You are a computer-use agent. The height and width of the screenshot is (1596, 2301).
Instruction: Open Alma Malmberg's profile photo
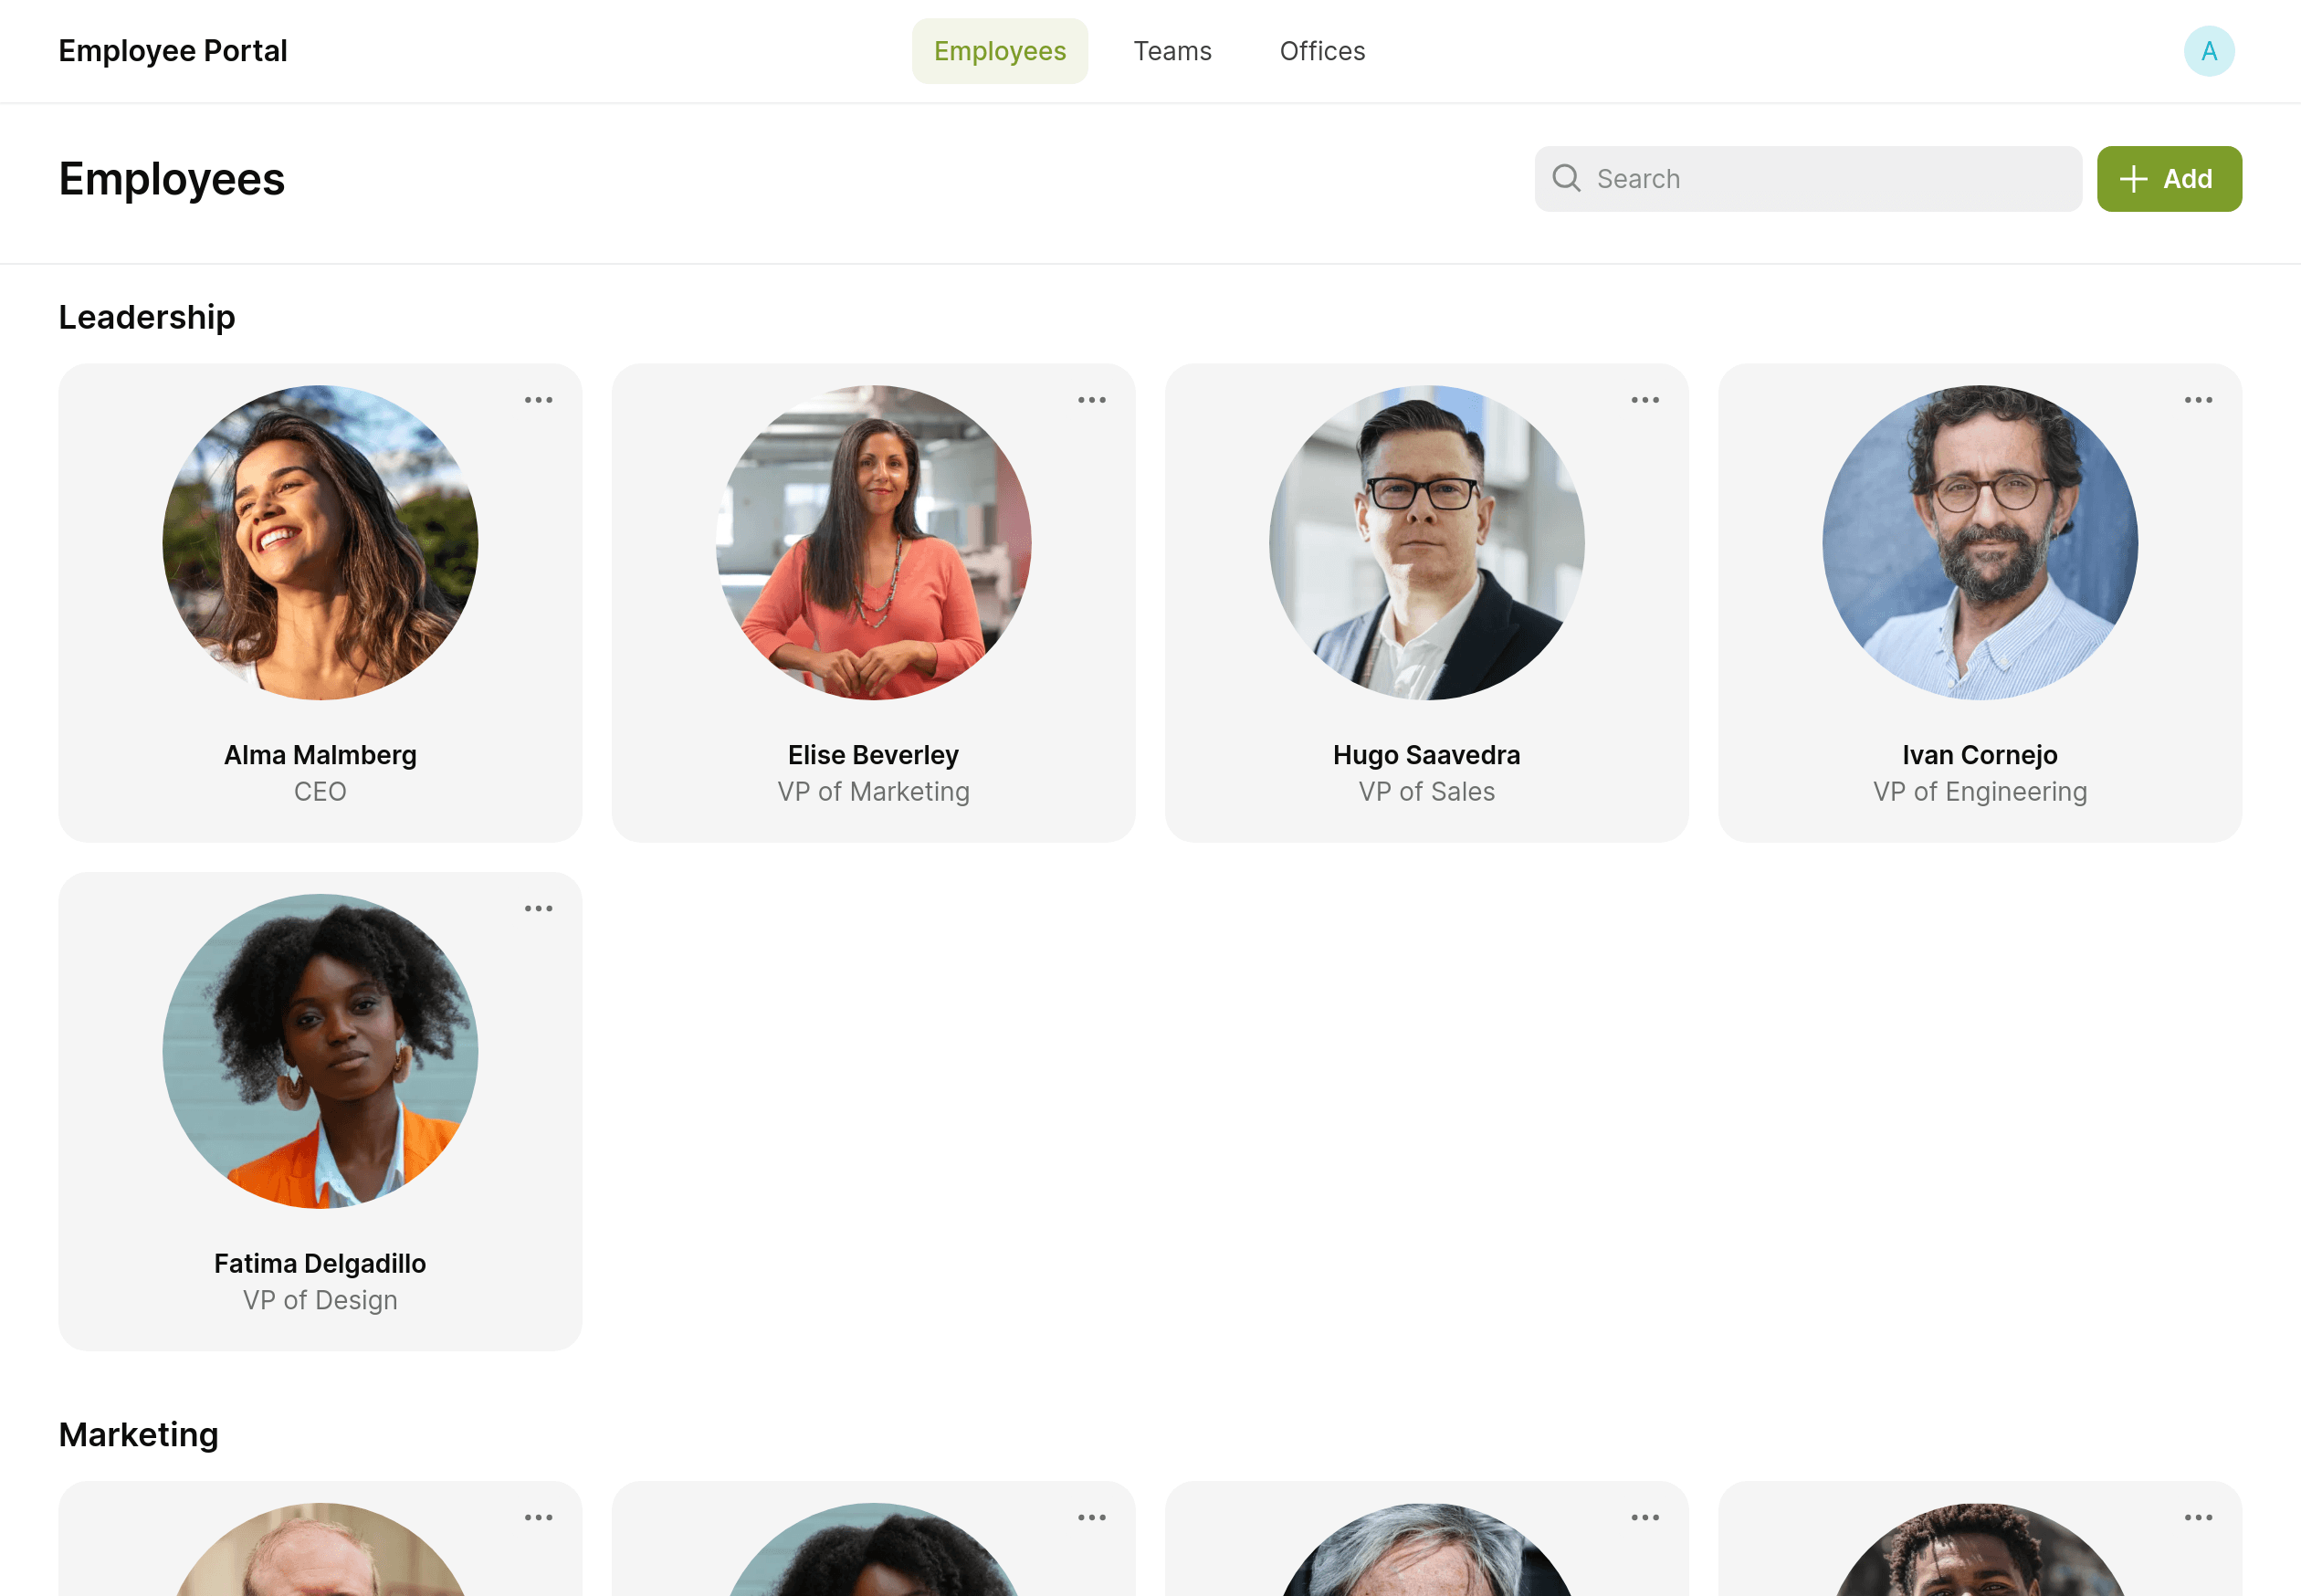click(x=320, y=542)
